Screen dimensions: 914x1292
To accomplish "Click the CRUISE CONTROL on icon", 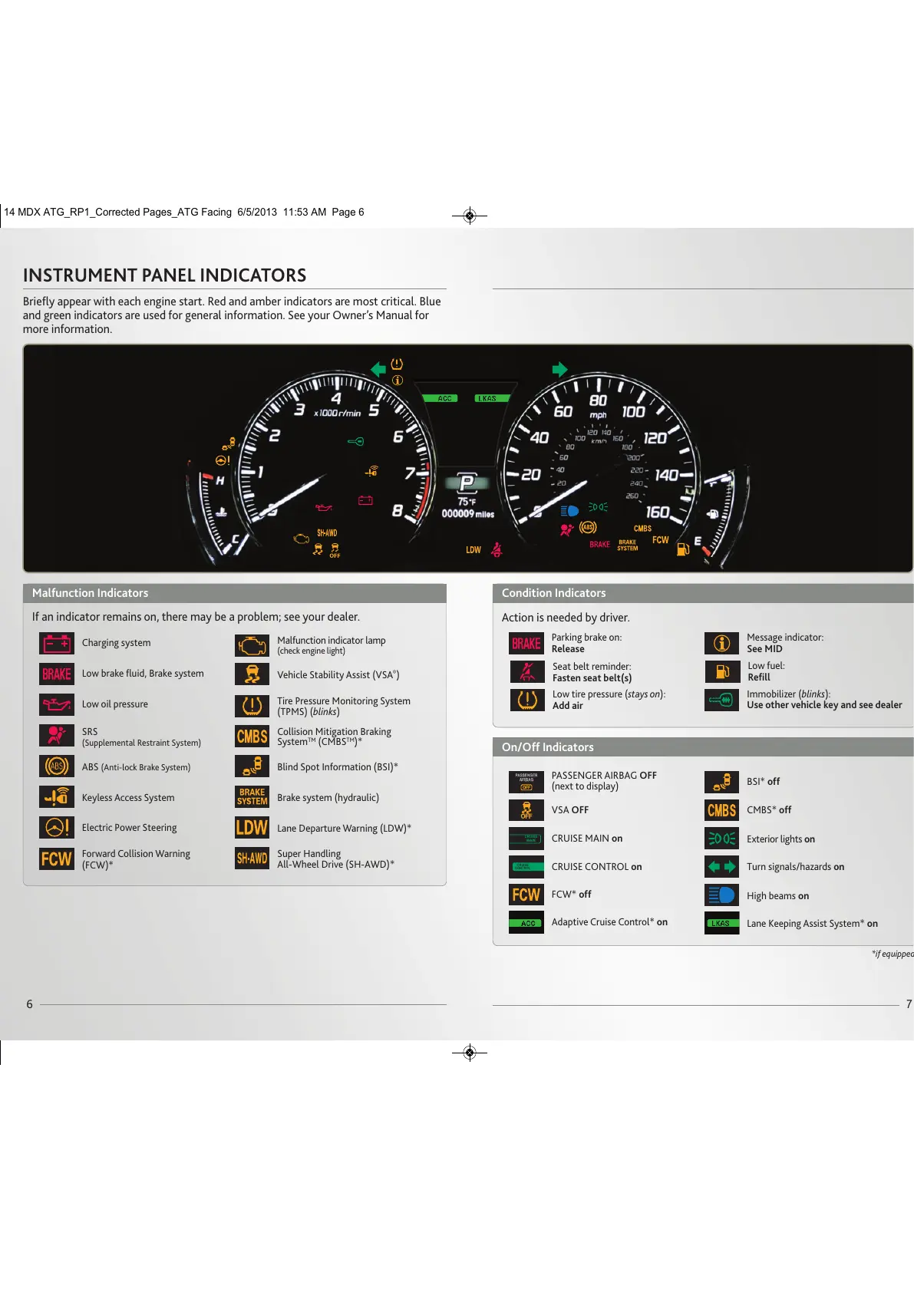I will pyautogui.click(x=526, y=867).
